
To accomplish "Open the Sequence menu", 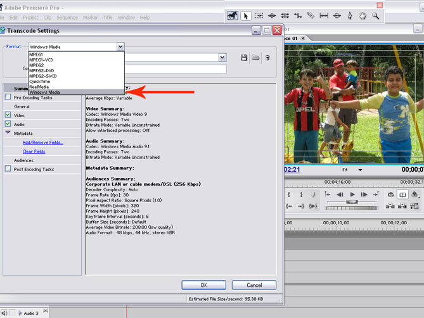I will (67, 18).
